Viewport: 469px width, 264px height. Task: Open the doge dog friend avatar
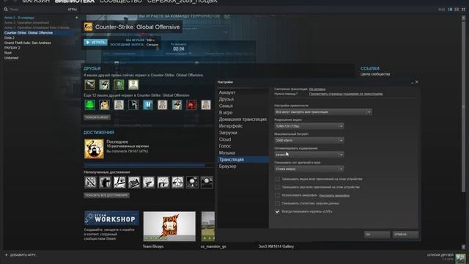coord(104,105)
